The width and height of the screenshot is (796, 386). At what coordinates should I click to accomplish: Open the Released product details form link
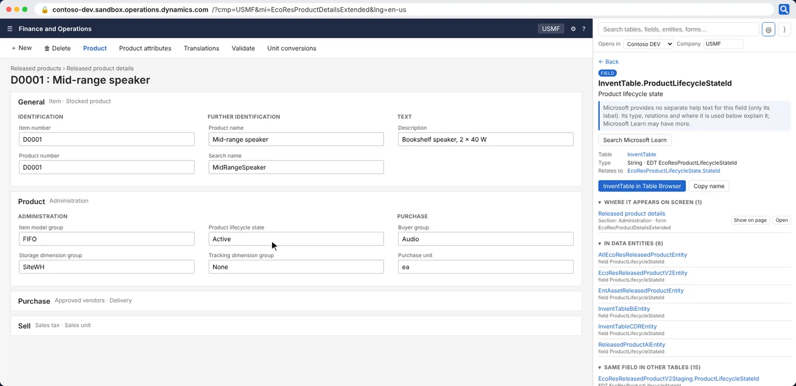tap(631, 213)
